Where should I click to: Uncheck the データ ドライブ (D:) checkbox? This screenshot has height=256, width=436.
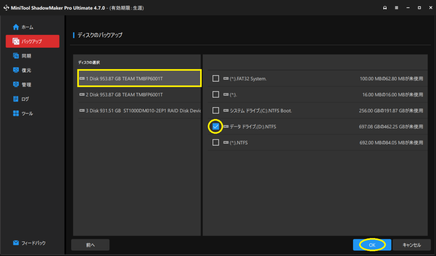click(216, 126)
